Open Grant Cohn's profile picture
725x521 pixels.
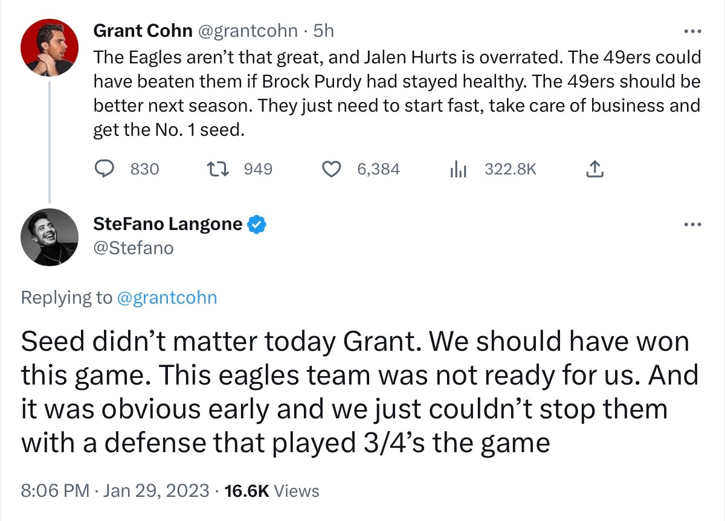[50, 48]
